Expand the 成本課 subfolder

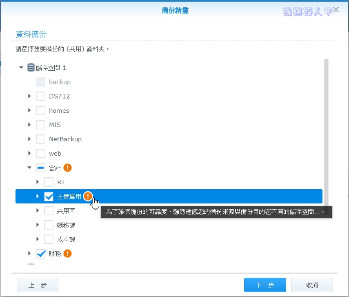click(38, 239)
